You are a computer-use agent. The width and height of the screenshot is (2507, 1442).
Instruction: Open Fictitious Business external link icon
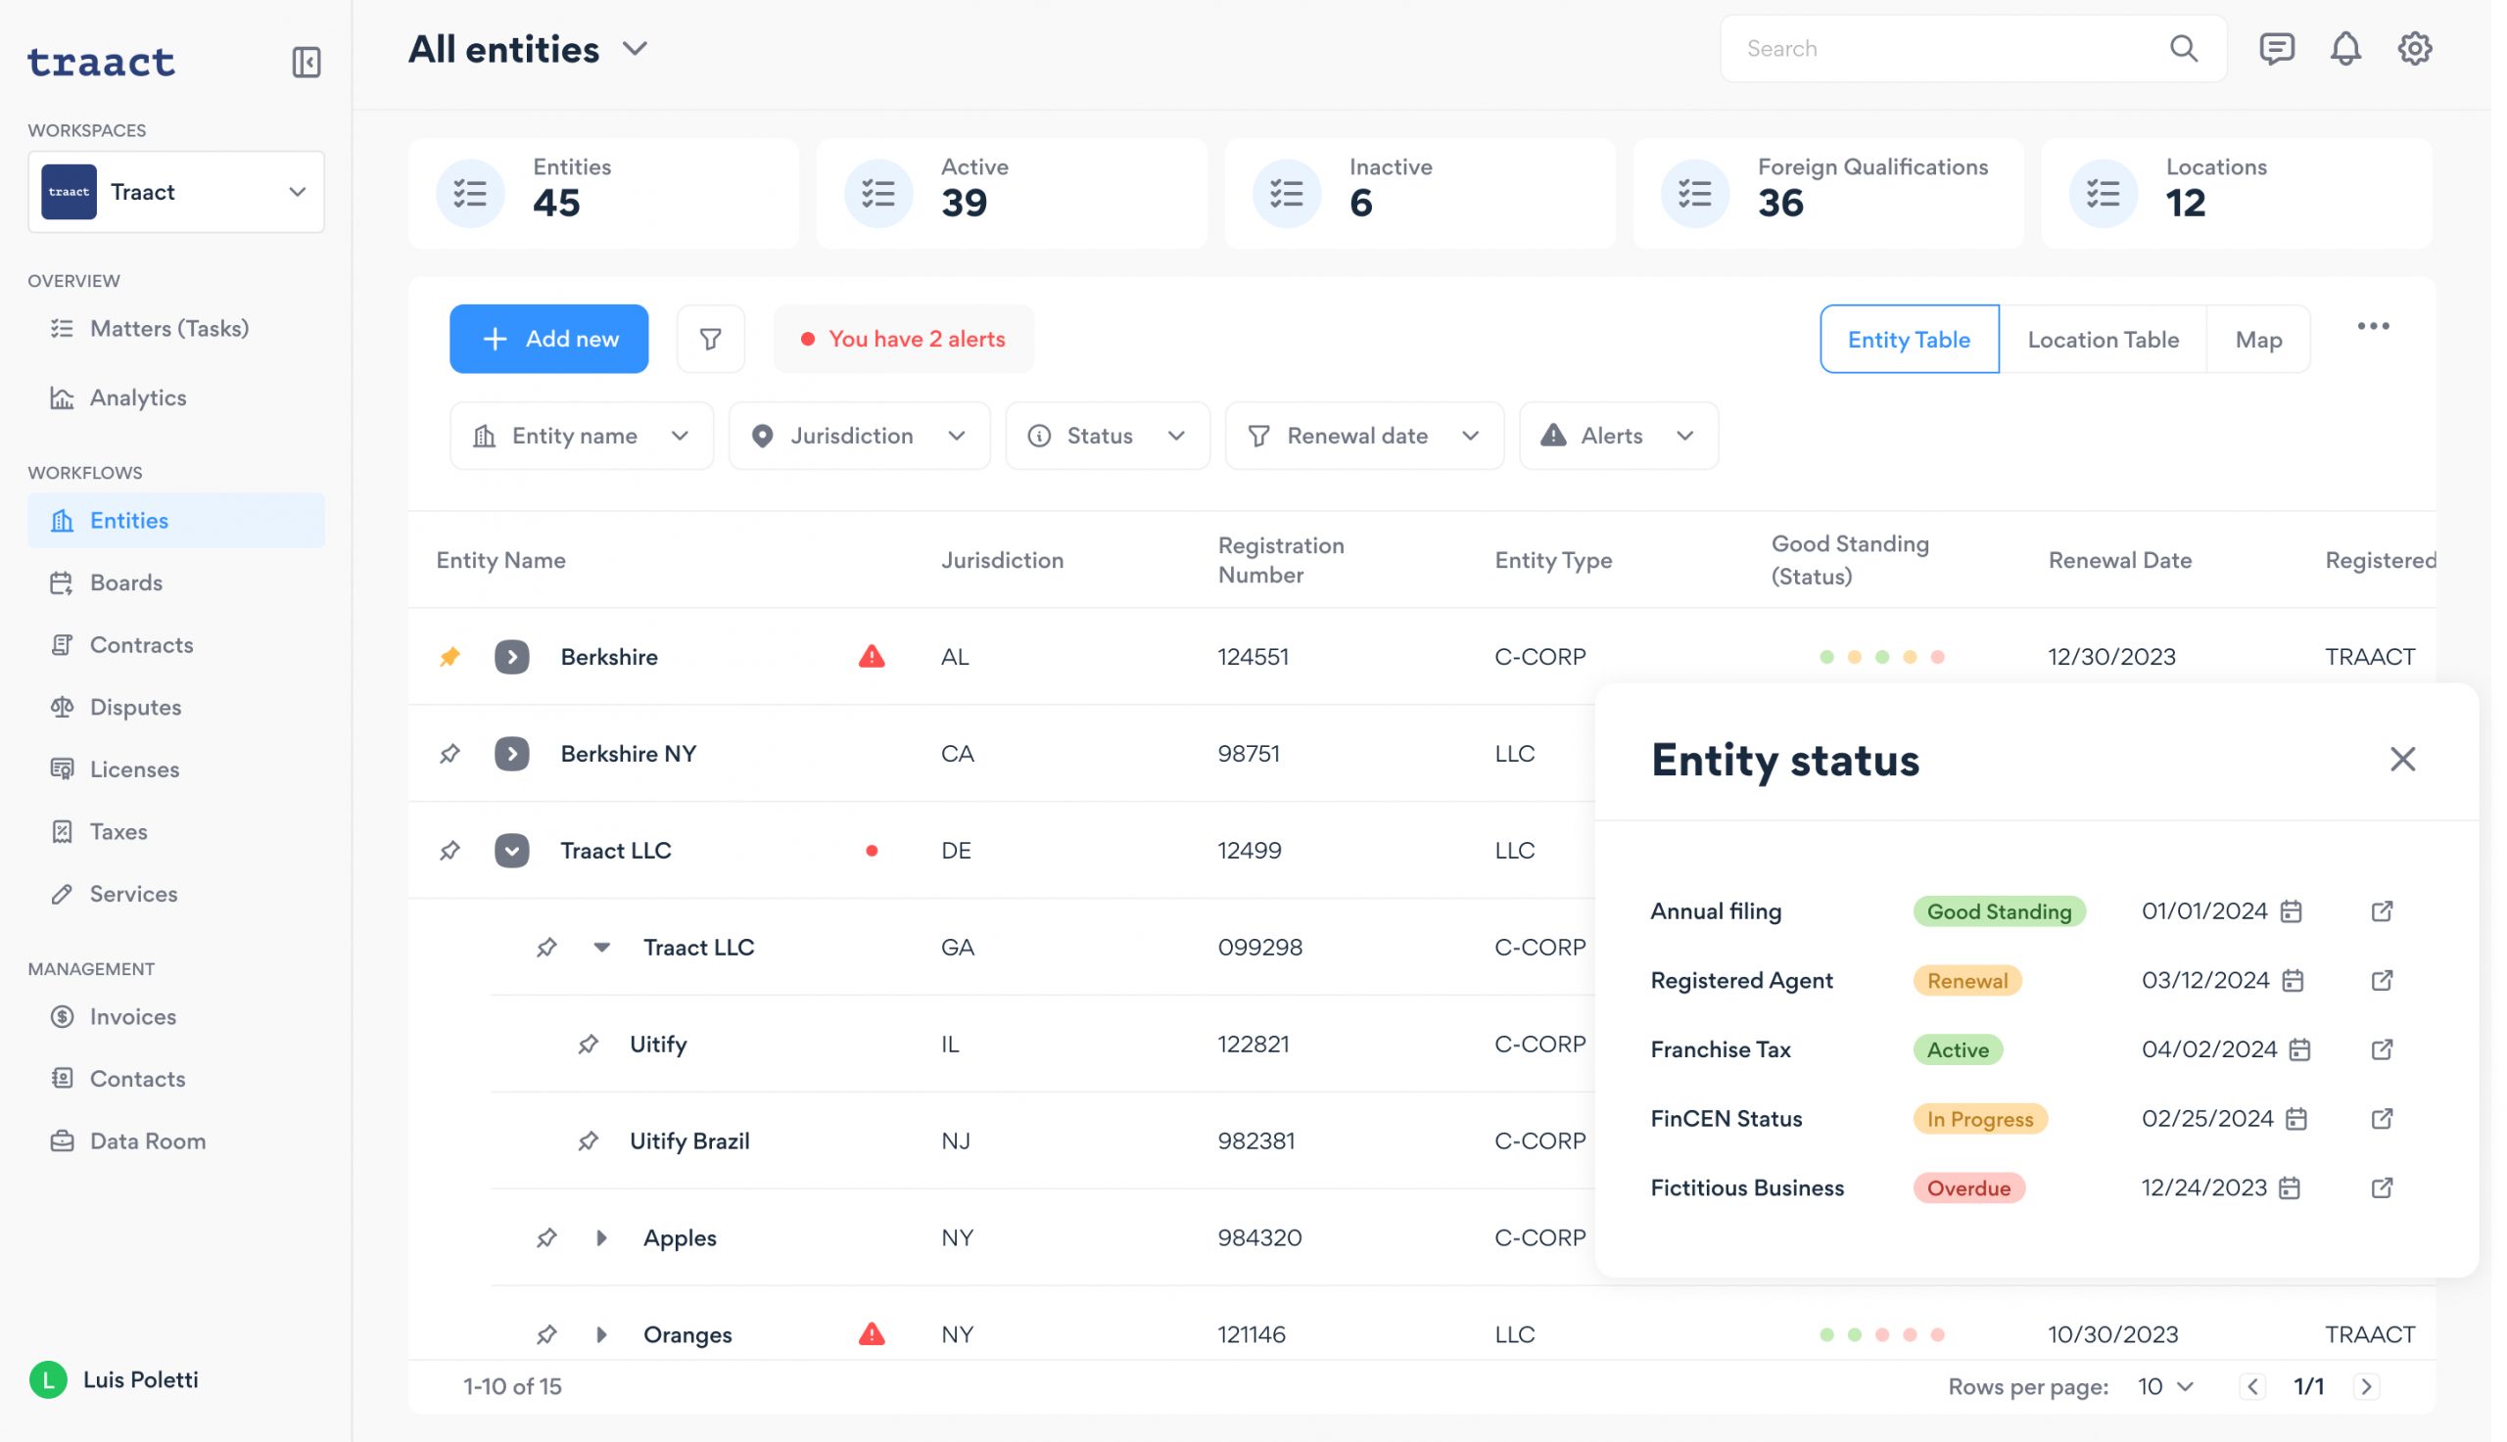pyautogui.click(x=2382, y=1187)
